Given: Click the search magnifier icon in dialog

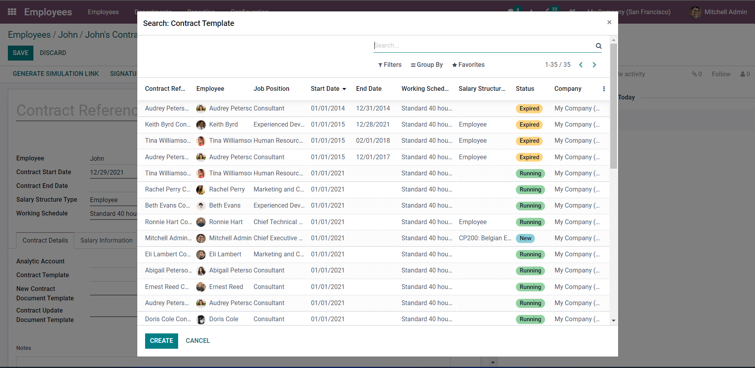Looking at the screenshot, I should (x=598, y=46).
